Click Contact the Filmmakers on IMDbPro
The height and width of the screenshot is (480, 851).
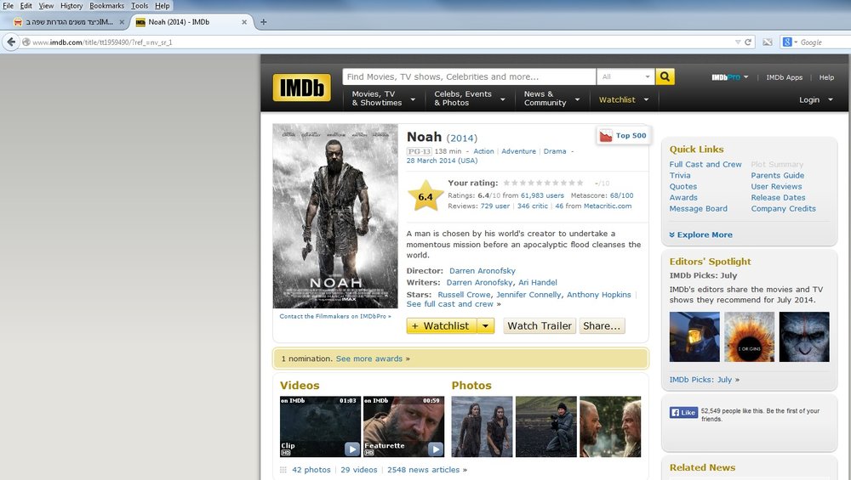point(334,316)
